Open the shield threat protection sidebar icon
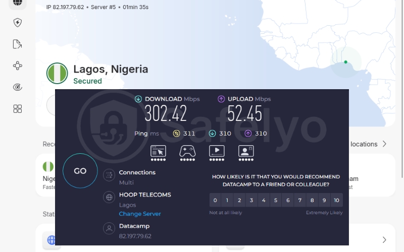 [18, 23]
